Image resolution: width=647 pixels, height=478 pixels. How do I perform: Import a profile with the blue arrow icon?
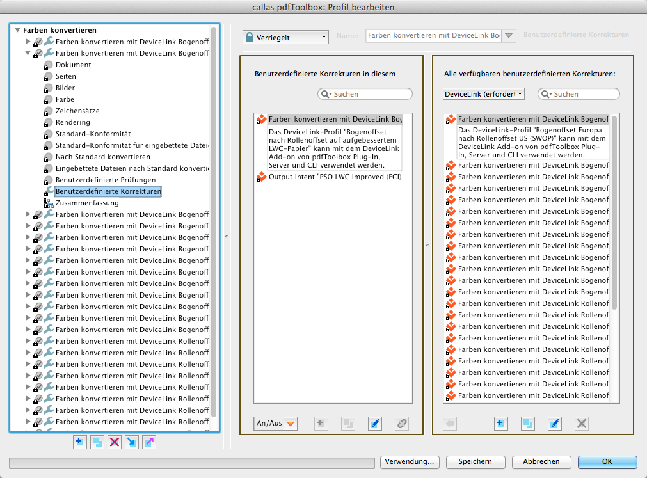132,442
